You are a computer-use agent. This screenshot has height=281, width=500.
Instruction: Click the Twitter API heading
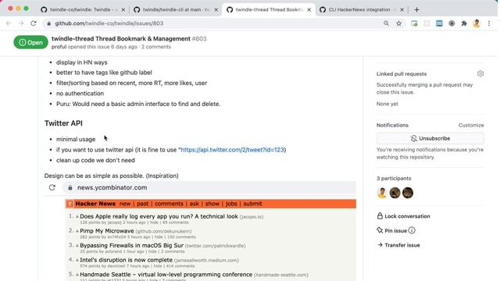(x=63, y=123)
